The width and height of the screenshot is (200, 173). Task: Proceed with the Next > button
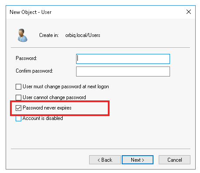[137, 160]
